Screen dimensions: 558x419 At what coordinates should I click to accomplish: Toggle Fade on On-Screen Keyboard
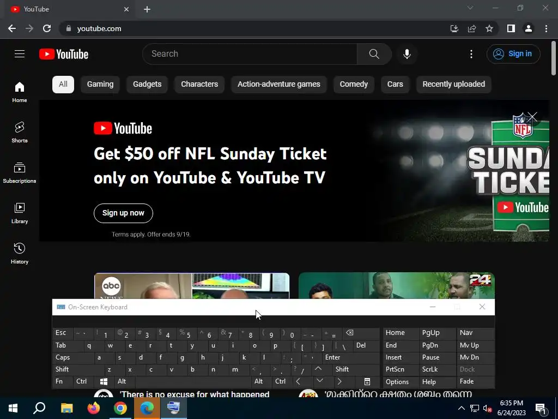(x=475, y=381)
